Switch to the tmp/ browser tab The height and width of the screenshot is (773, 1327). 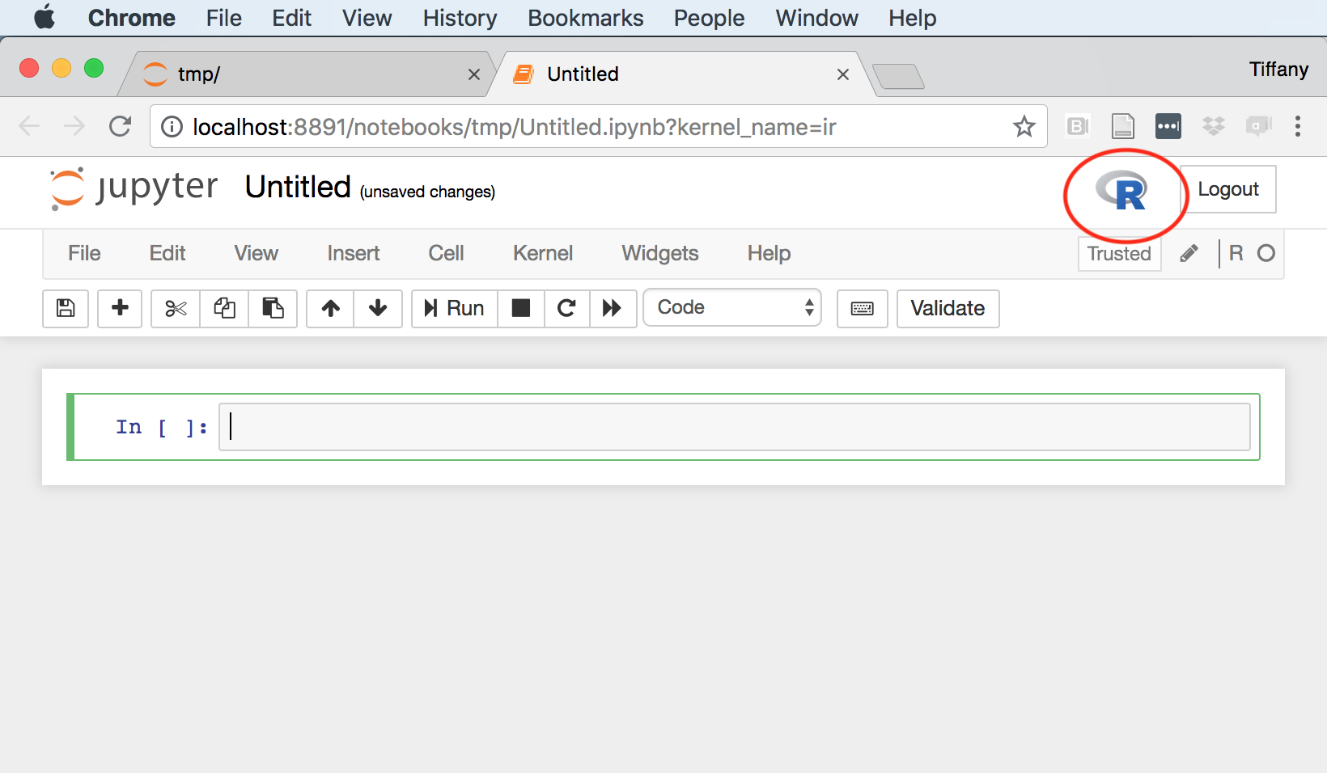[307, 74]
